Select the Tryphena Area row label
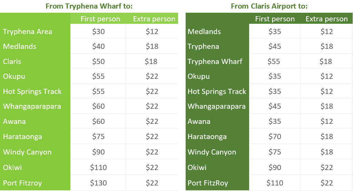 pyautogui.click(x=28, y=32)
